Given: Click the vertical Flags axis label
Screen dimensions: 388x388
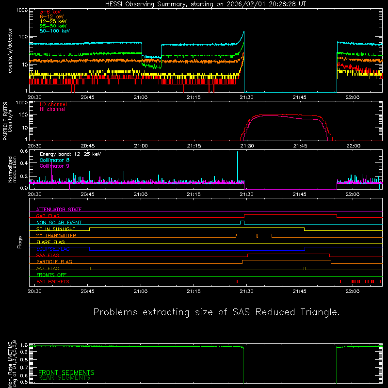Looking at the screenshot, I should coord(20,242).
